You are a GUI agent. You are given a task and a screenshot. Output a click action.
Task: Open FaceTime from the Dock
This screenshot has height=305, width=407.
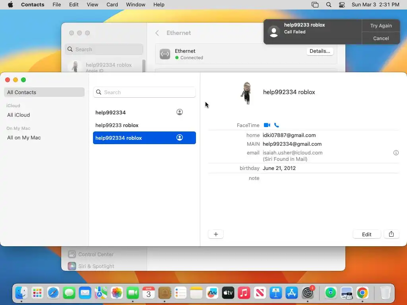coord(133,293)
